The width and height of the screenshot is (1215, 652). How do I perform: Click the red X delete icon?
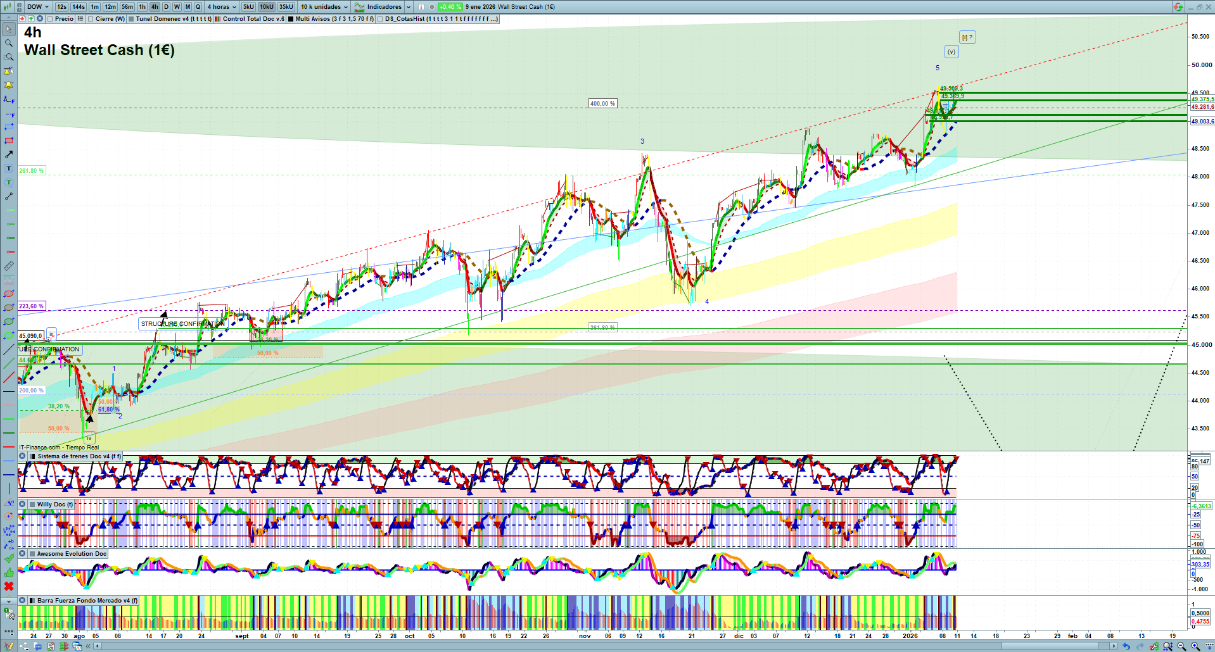click(9, 586)
